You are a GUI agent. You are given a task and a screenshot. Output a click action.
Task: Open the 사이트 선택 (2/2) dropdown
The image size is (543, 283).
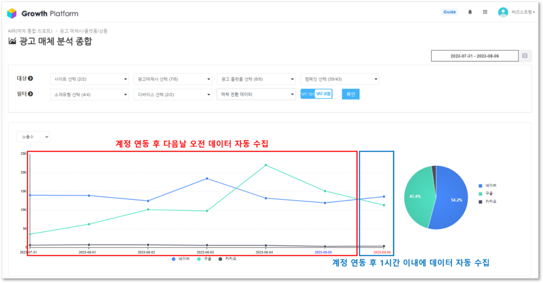click(x=89, y=79)
